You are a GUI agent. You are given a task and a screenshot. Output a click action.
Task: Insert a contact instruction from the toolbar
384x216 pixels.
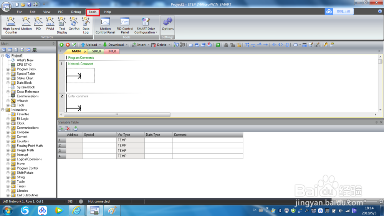(x=274, y=45)
